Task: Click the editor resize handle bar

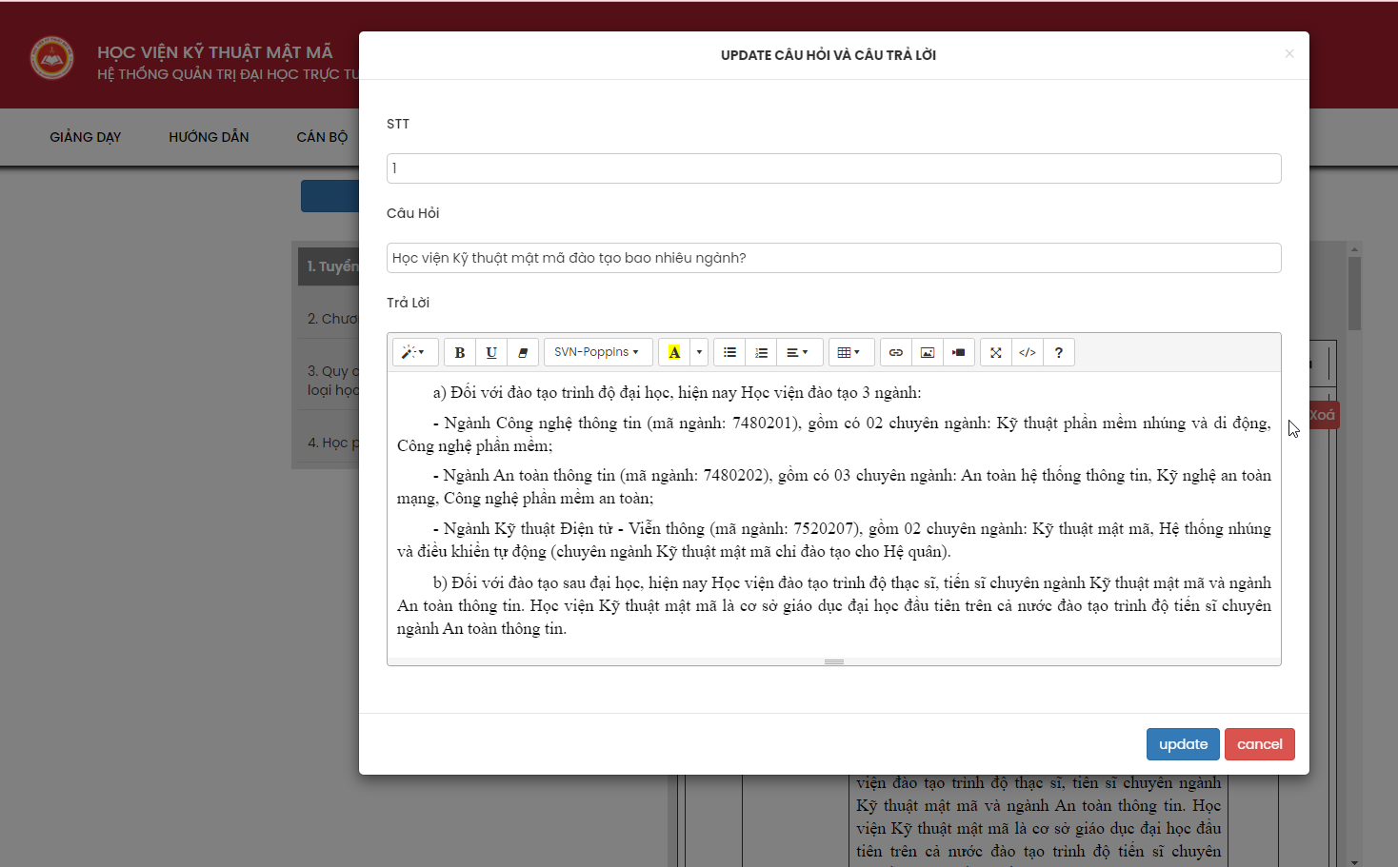Action: tap(834, 661)
